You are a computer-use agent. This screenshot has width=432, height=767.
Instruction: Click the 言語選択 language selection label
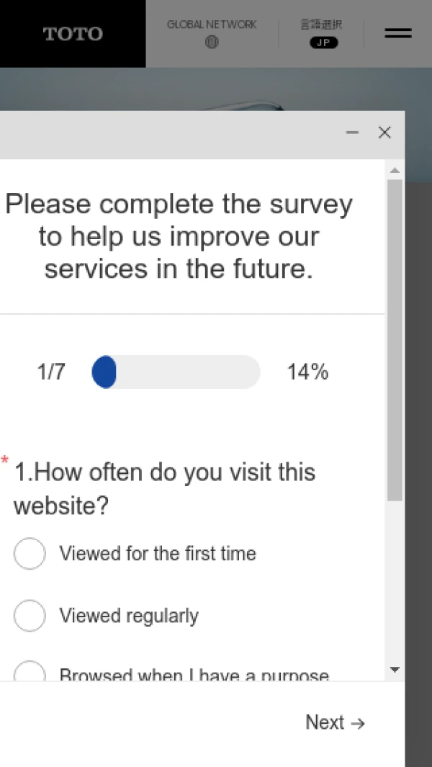click(321, 24)
